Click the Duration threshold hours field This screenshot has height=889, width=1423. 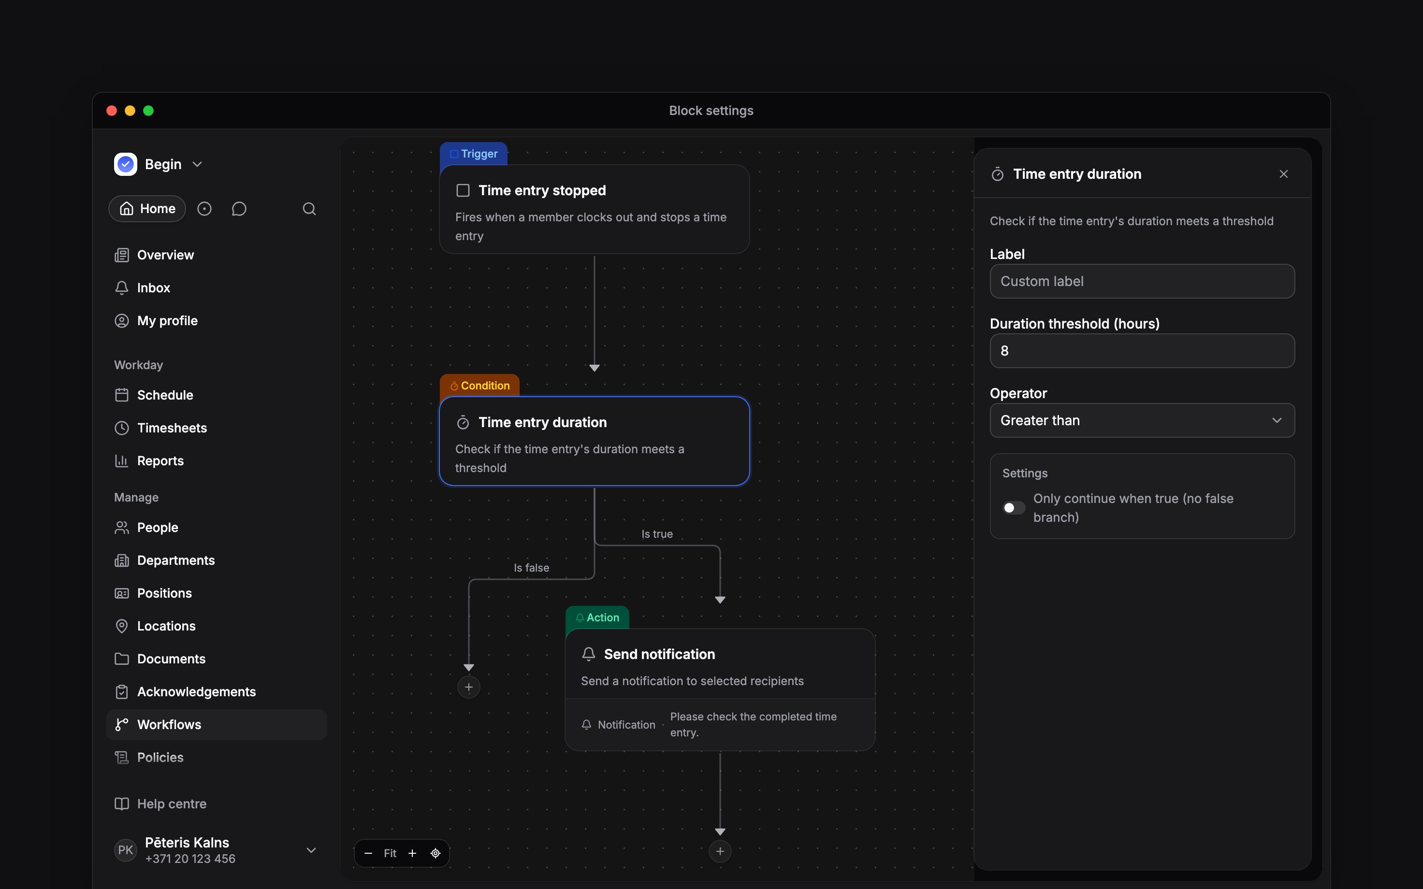[1142, 351]
